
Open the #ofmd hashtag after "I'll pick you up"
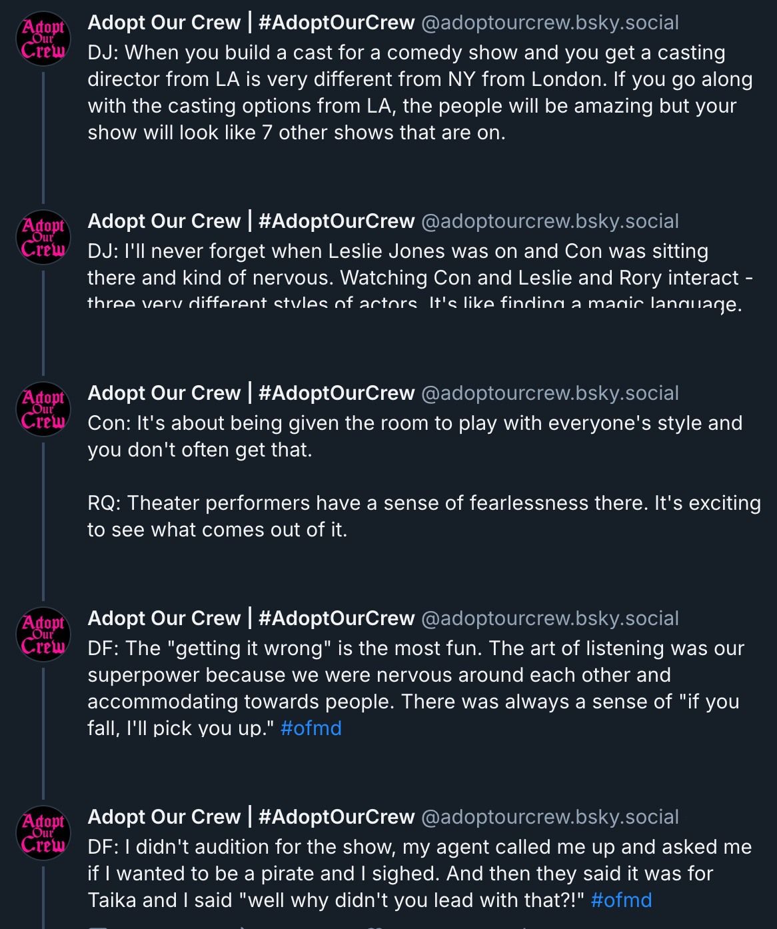(311, 728)
